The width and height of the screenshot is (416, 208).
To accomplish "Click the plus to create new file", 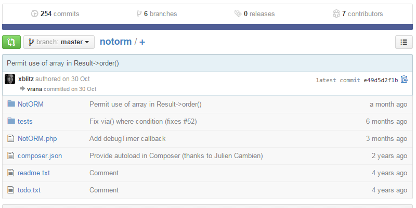I will click(x=142, y=42).
